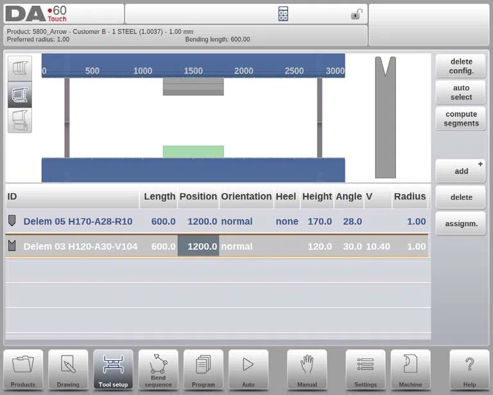Image resolution: width=493 pixels, height=395 pixels.
Task: Switch to the Tool setup tab
Action: coord(113,370)
